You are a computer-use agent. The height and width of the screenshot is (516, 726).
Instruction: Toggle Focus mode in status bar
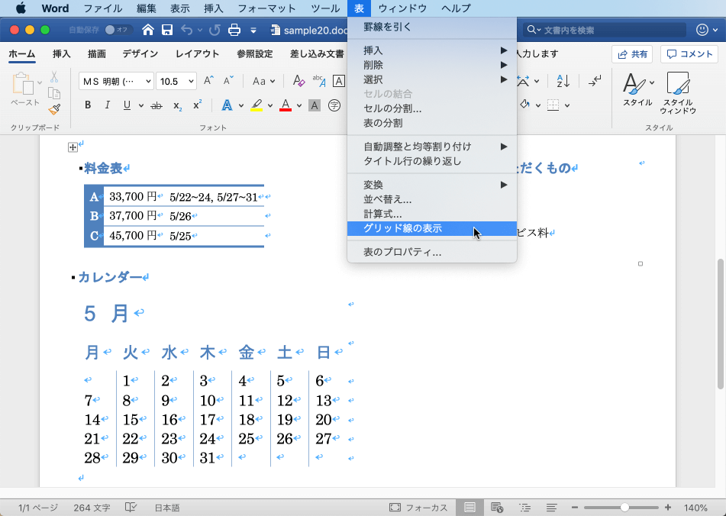click(418, 508)
